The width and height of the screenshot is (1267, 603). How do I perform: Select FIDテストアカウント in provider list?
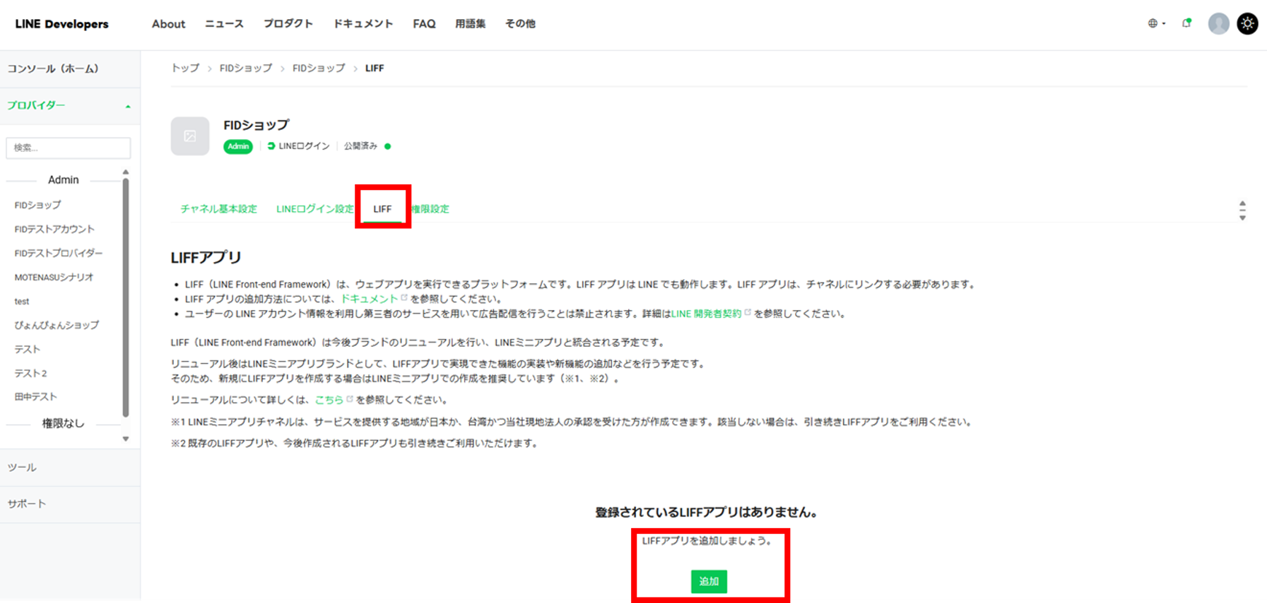pyautogui.click(x=54, y=229)
